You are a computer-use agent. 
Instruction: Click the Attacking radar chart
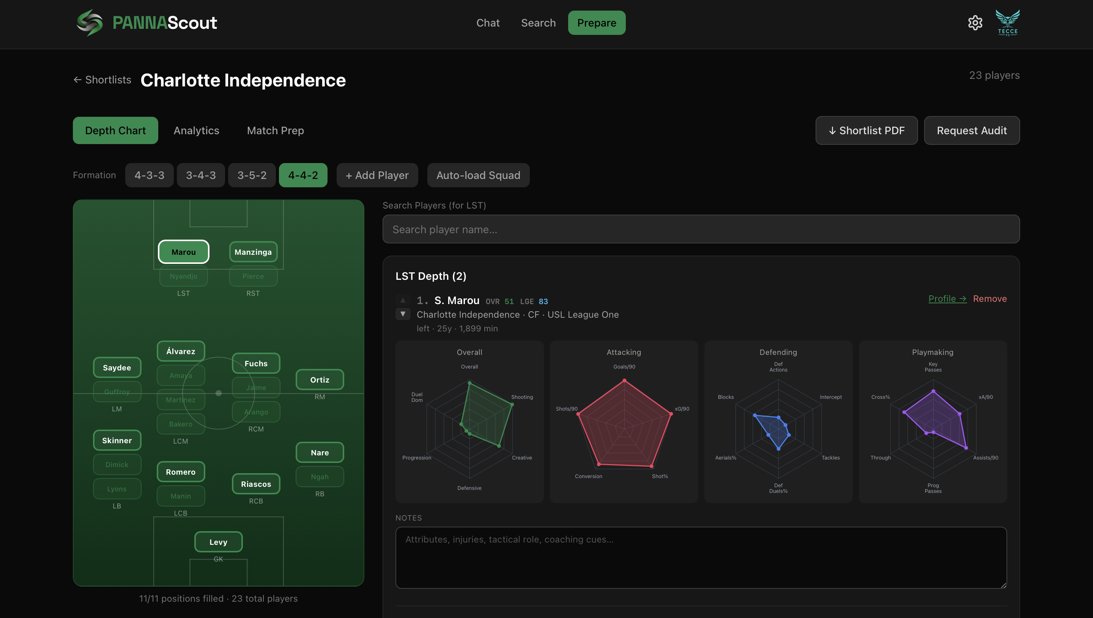624,422
